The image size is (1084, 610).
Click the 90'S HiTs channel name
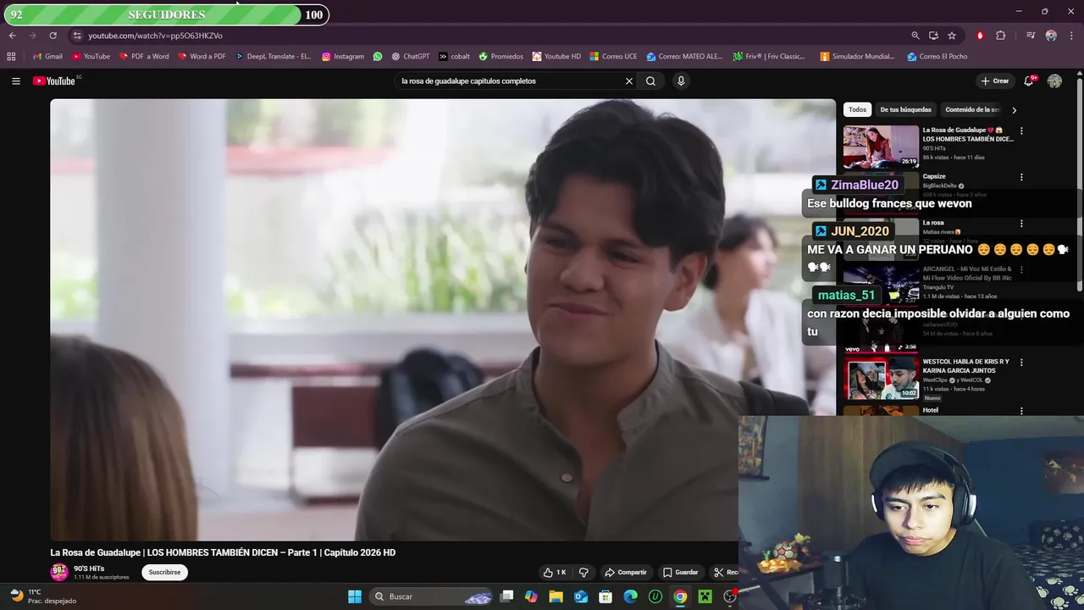point(89,568)
